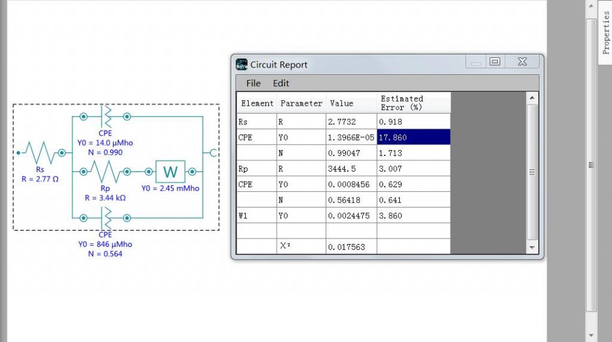Click the R = 2.77 Ω label
Viewport: 612px width, 342px height.
click(40, 179)
